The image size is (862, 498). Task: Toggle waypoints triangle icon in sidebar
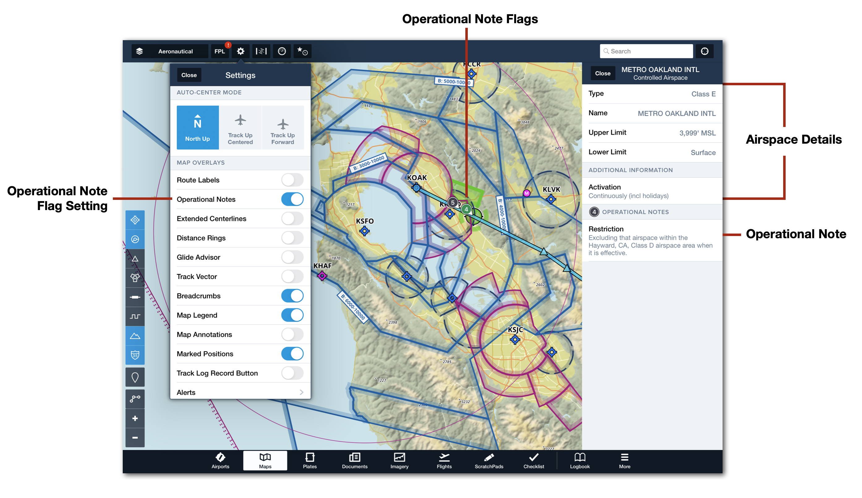pyautogui.click(x=135, y=259)
